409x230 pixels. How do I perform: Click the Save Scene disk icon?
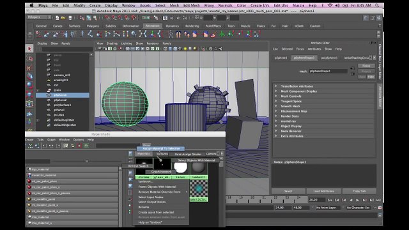70,18
